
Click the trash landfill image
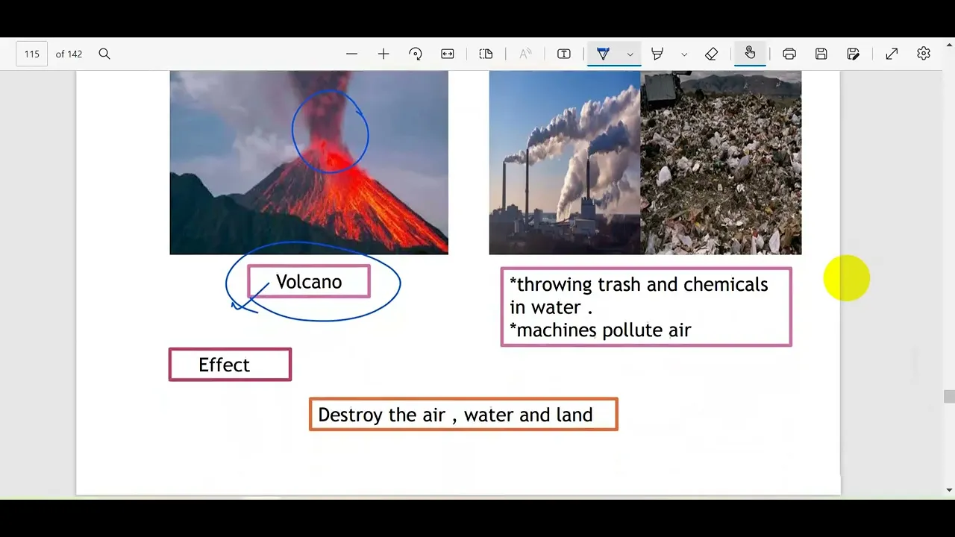tap(721, 163)
